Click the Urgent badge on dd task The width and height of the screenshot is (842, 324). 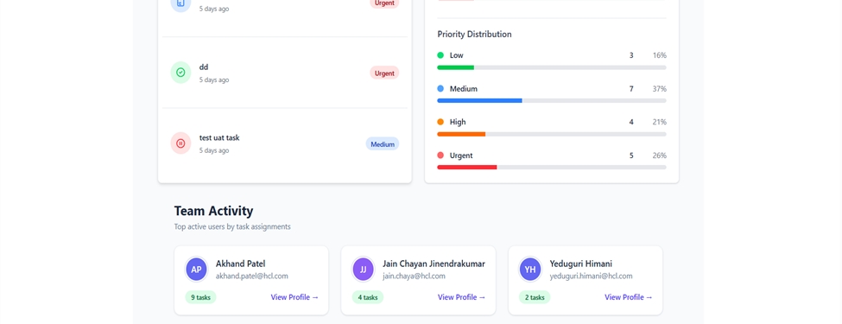pos(384,73)
